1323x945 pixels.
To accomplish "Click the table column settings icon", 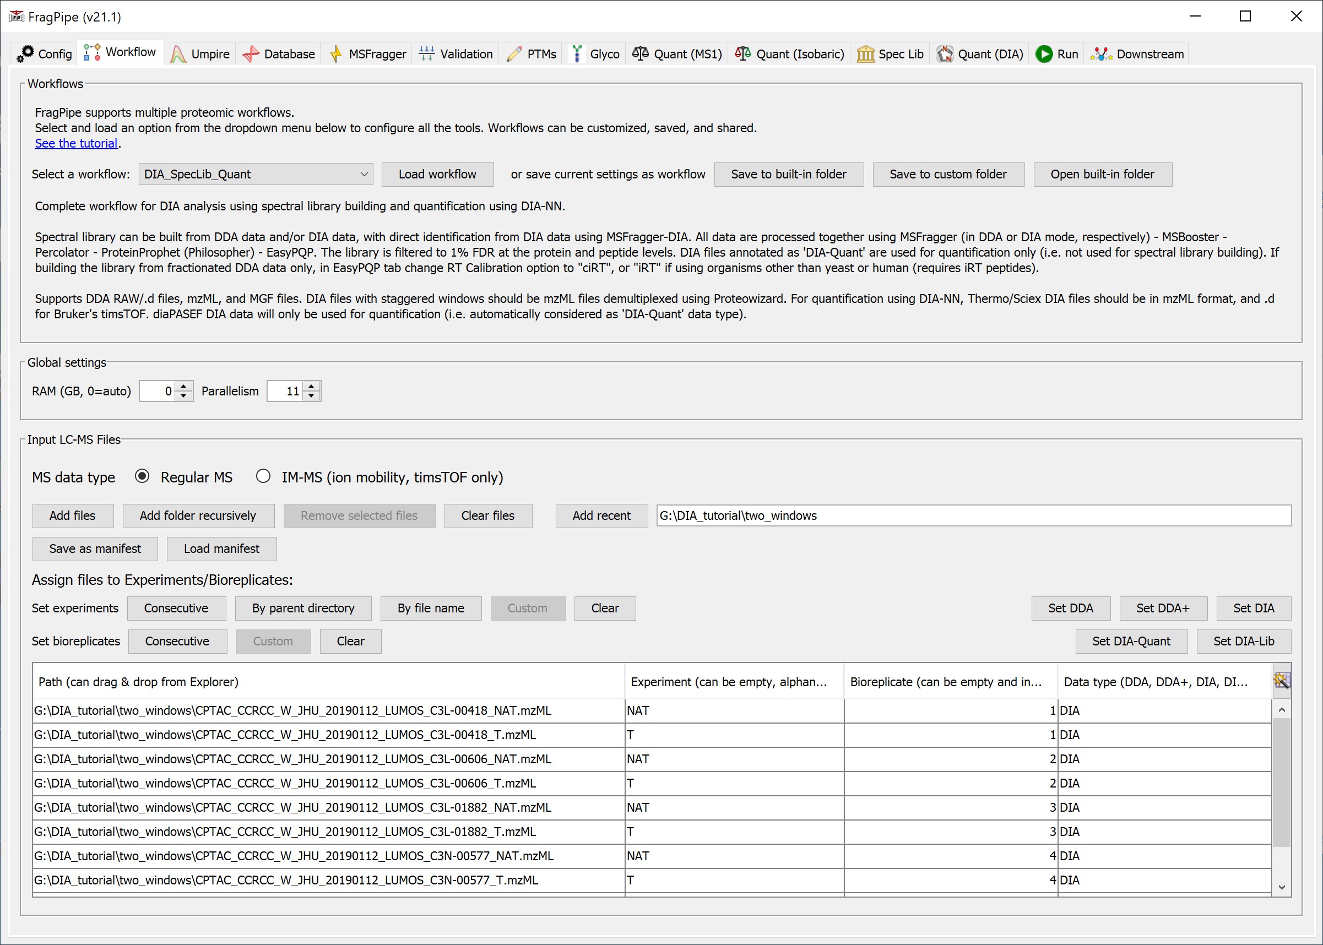I will click(1281, 680).
